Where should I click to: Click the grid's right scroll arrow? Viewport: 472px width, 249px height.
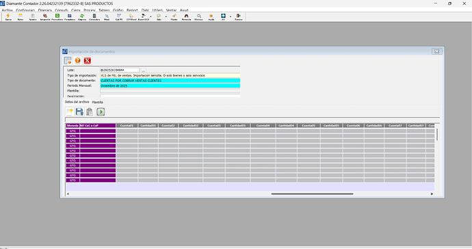(x=432, y=194)
